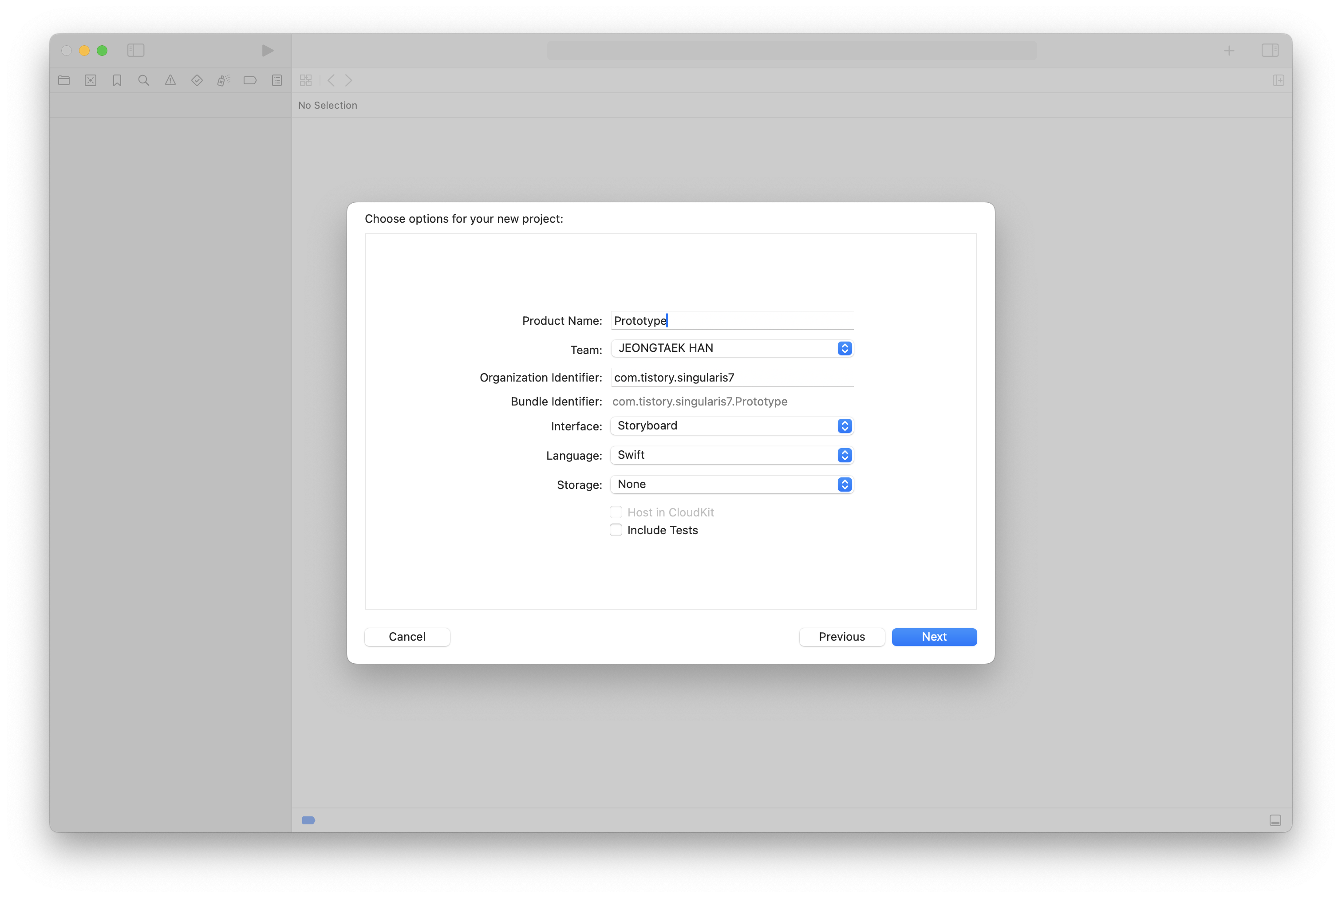Image resolution: width=1342 pixels, height=898 pixels.
Task: Open the Report navigator icon
Action: pyautogui.click(x=276, y=81)
